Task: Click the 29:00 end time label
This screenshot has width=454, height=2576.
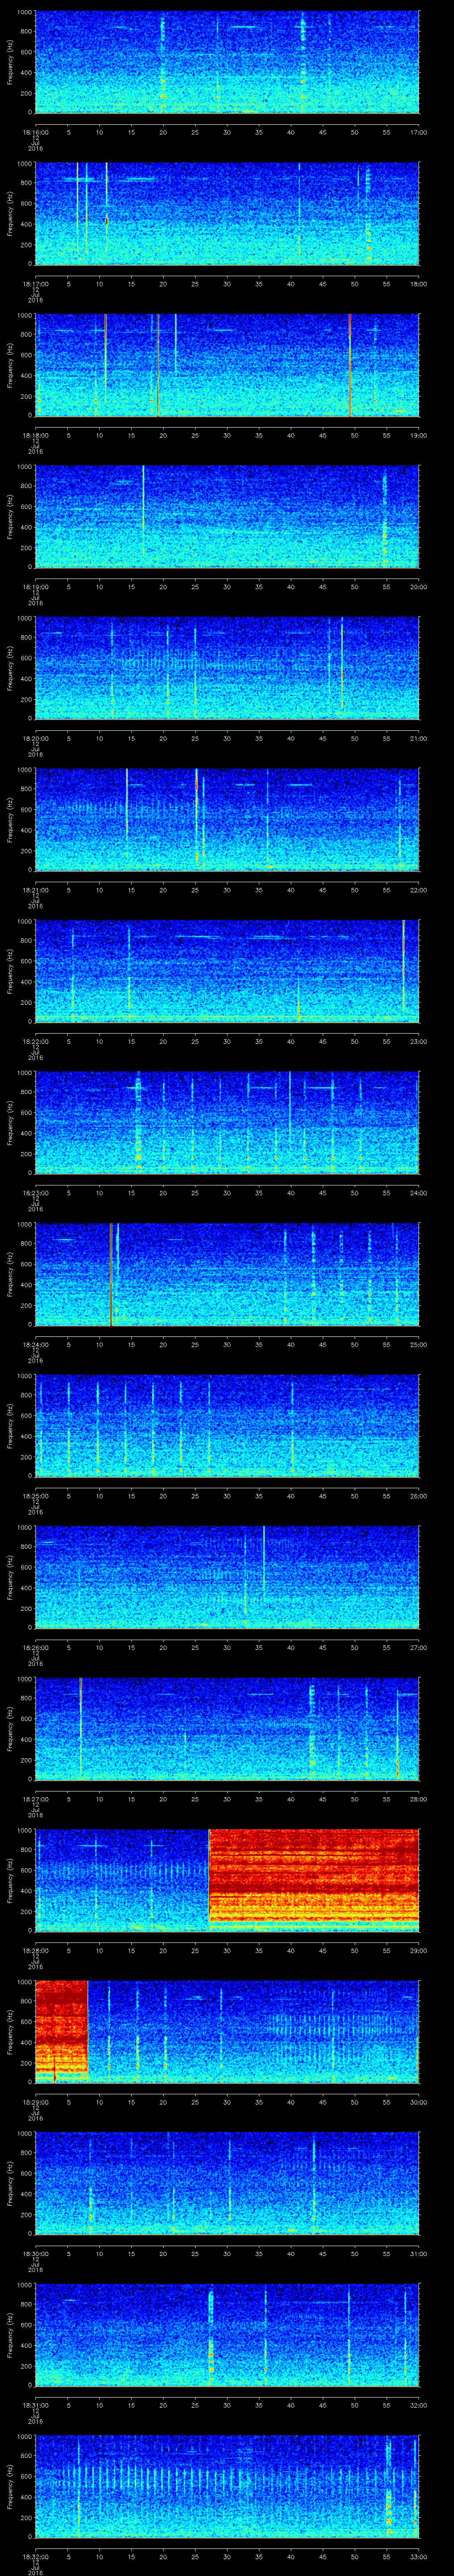Action: click(418, 1950)
